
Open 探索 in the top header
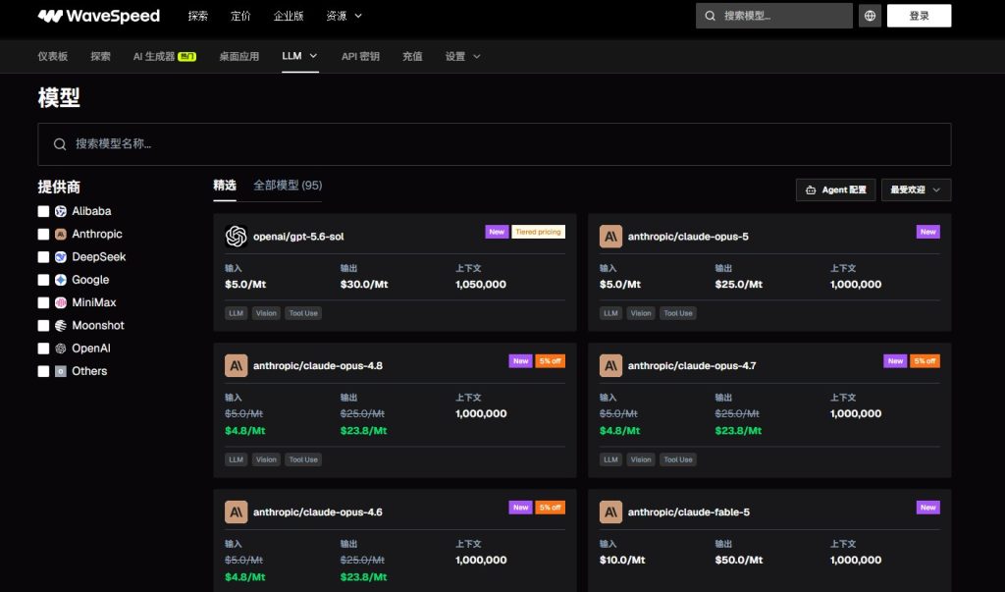(x=197, y=16)
